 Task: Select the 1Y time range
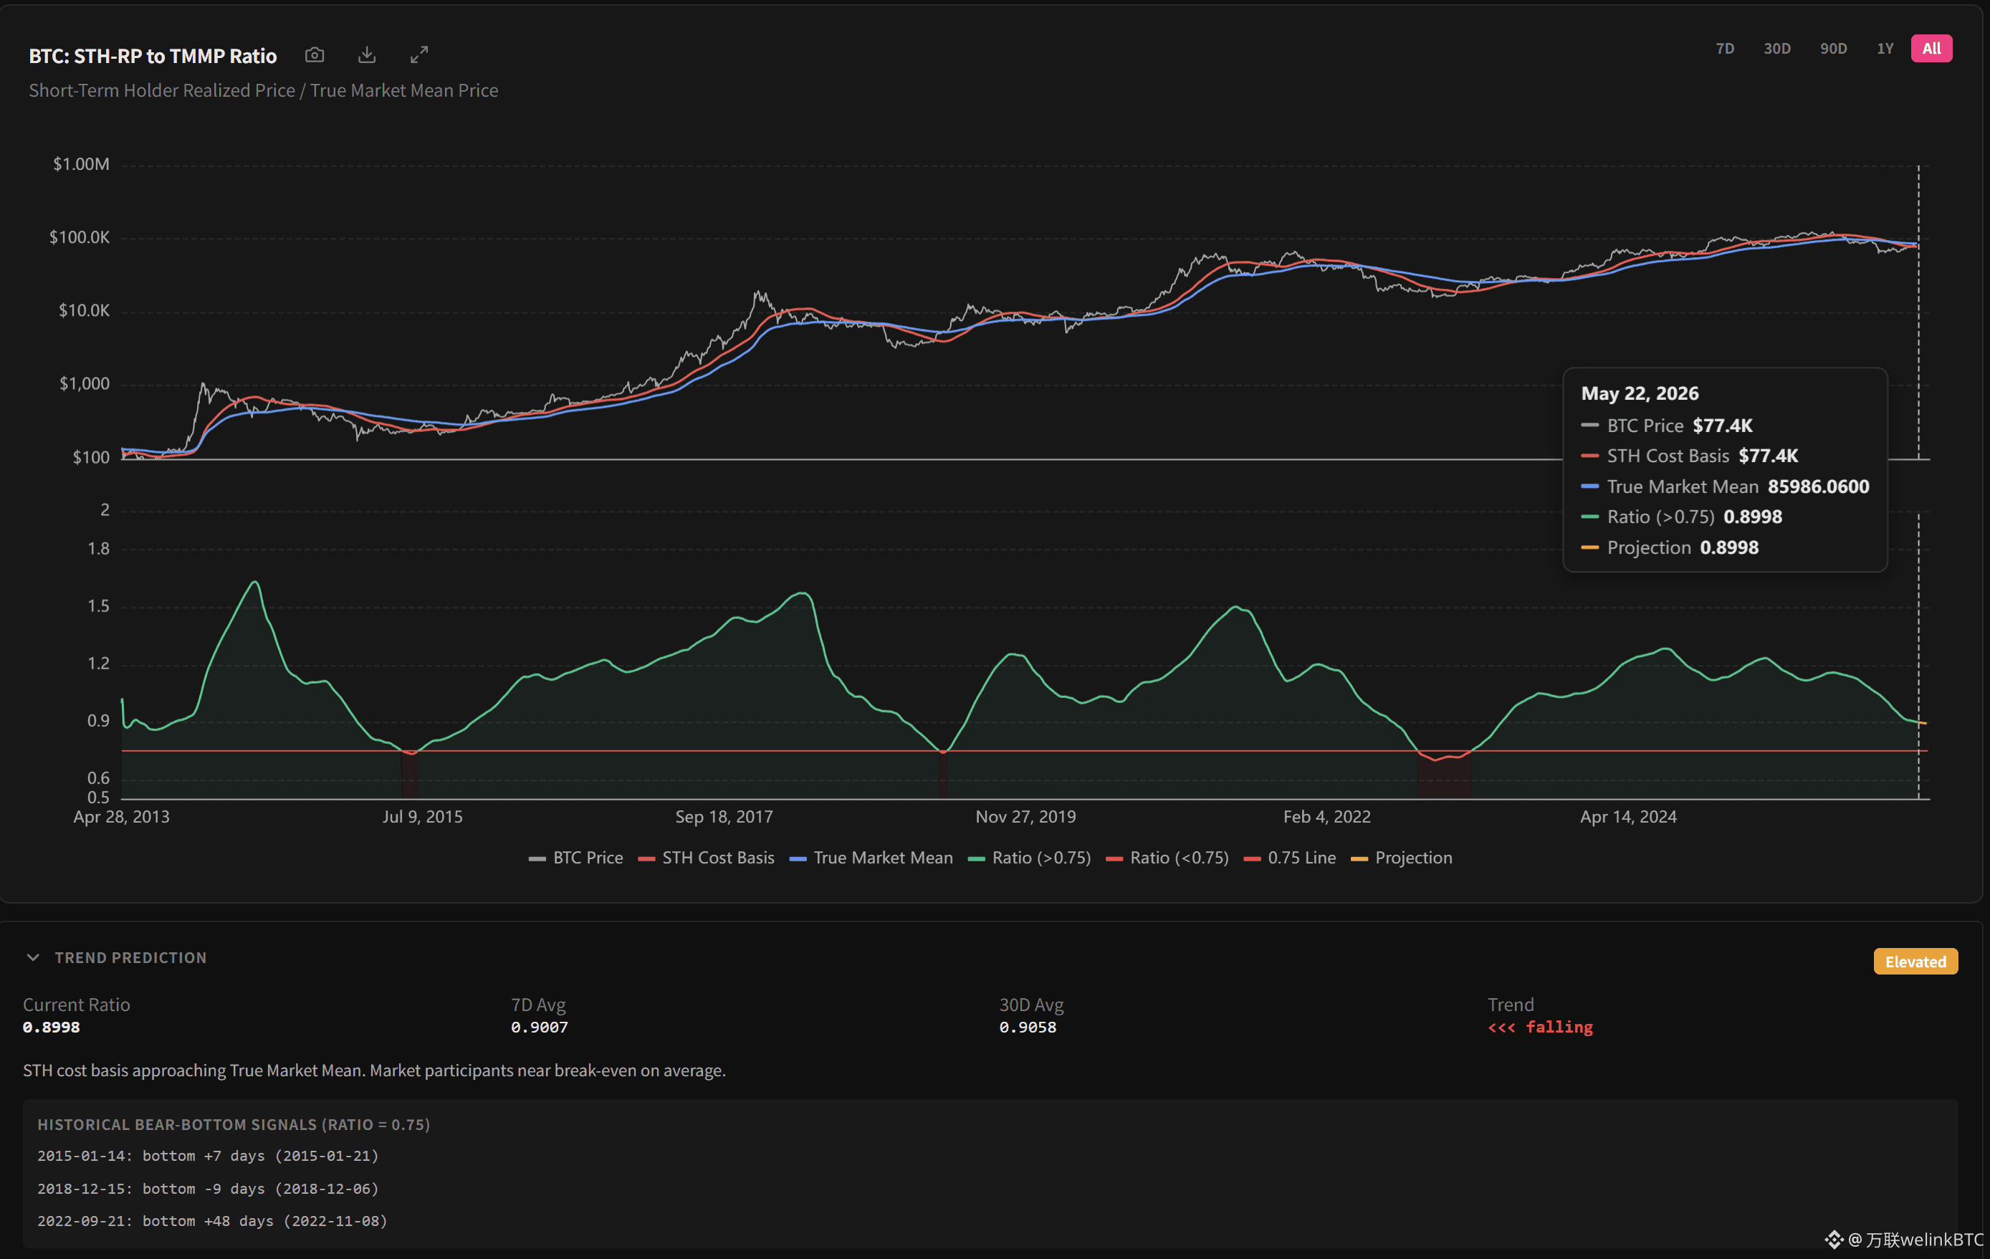click(1884, 49)
